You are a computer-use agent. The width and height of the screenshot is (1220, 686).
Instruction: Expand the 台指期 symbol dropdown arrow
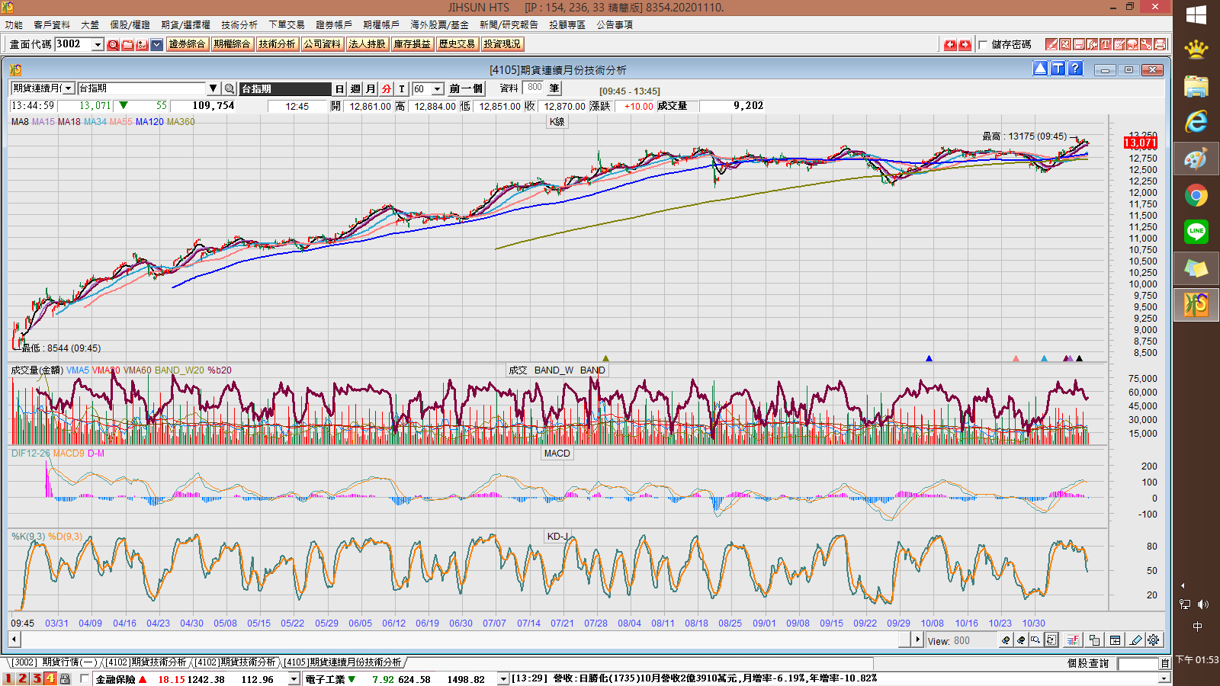[213, 88]
